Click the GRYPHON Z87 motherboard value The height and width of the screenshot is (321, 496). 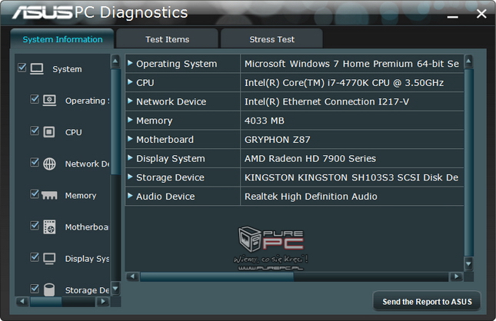(x=277, y=140)
